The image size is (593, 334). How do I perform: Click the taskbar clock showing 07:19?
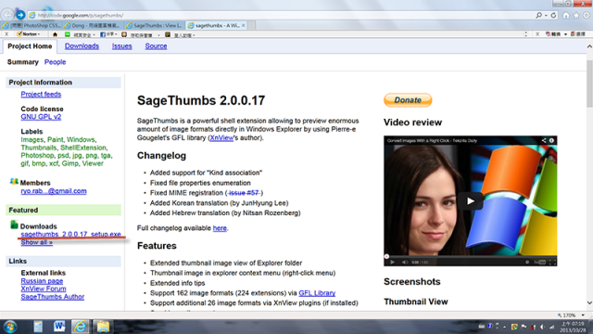coord(572,327)
